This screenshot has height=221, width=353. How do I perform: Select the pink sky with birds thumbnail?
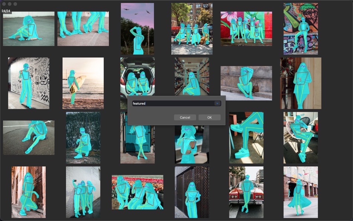[137, 29]
